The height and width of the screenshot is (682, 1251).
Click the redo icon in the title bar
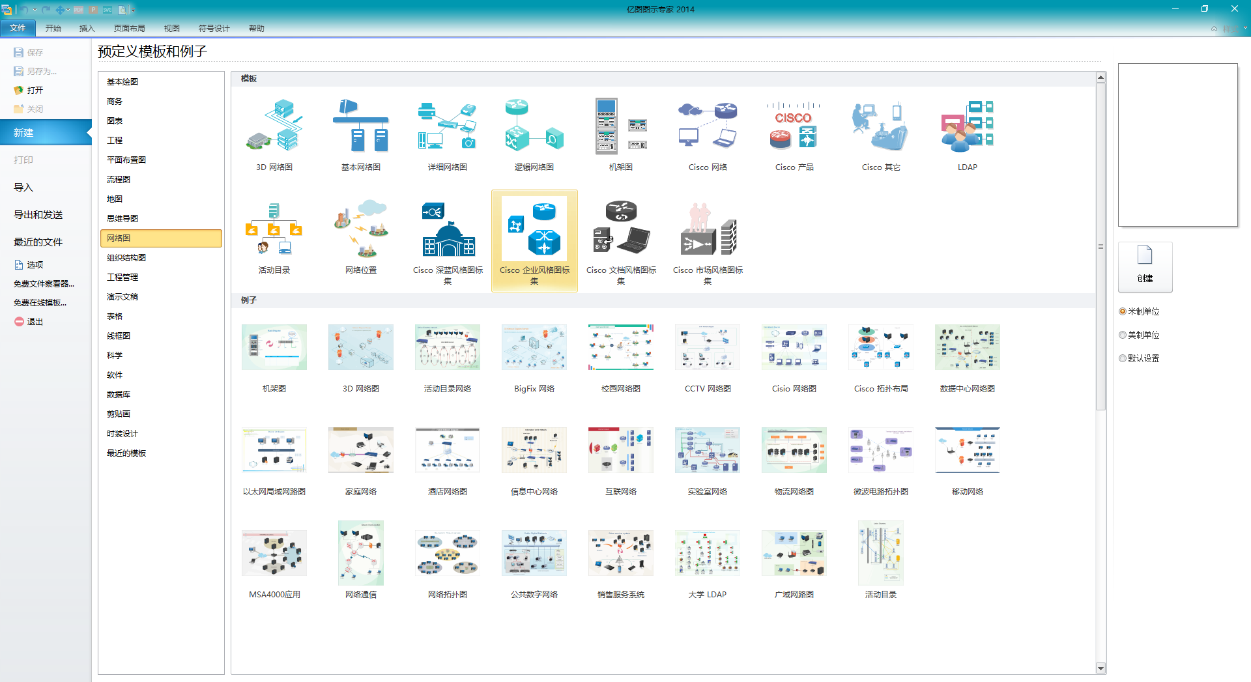46,10
